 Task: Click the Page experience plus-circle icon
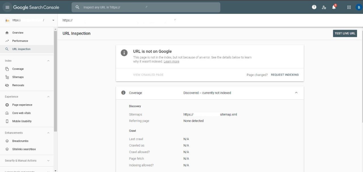tap(7, 105)
